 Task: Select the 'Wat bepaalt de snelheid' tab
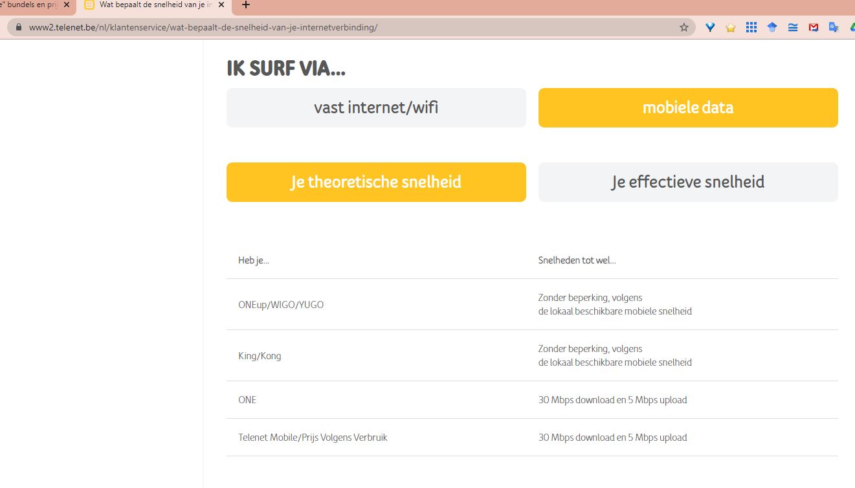click(x=152, y=5)
